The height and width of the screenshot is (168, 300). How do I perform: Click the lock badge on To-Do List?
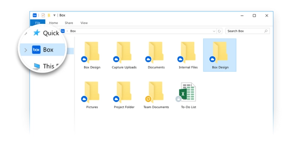click(178, 99)
